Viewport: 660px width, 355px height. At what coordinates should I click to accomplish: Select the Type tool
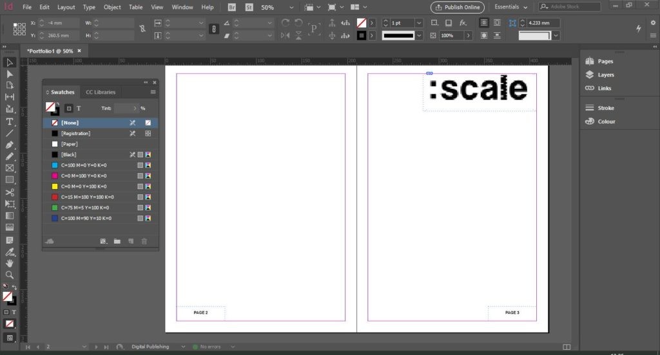click(10, 122)
